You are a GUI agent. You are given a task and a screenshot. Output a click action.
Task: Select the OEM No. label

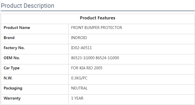(12, 58)
